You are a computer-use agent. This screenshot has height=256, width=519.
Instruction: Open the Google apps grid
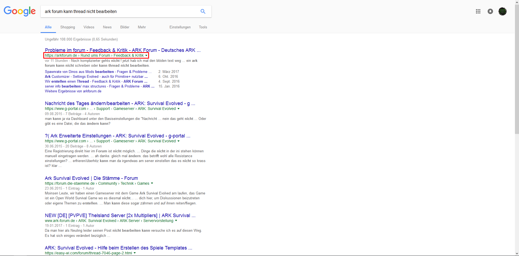pyautogui.click(x=478, y=11)
